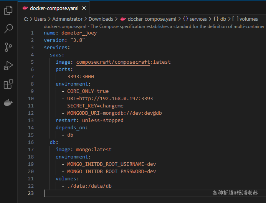266x203 pixels.
Task: Open Users folder breadcrumb dropdown
Action: [40, 19]
